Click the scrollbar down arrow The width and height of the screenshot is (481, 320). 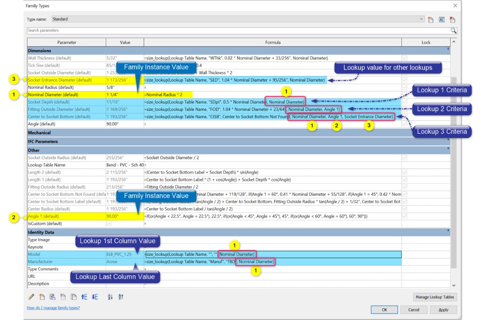click(454, 285)
